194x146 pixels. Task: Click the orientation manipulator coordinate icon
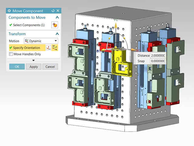point(55,48)
